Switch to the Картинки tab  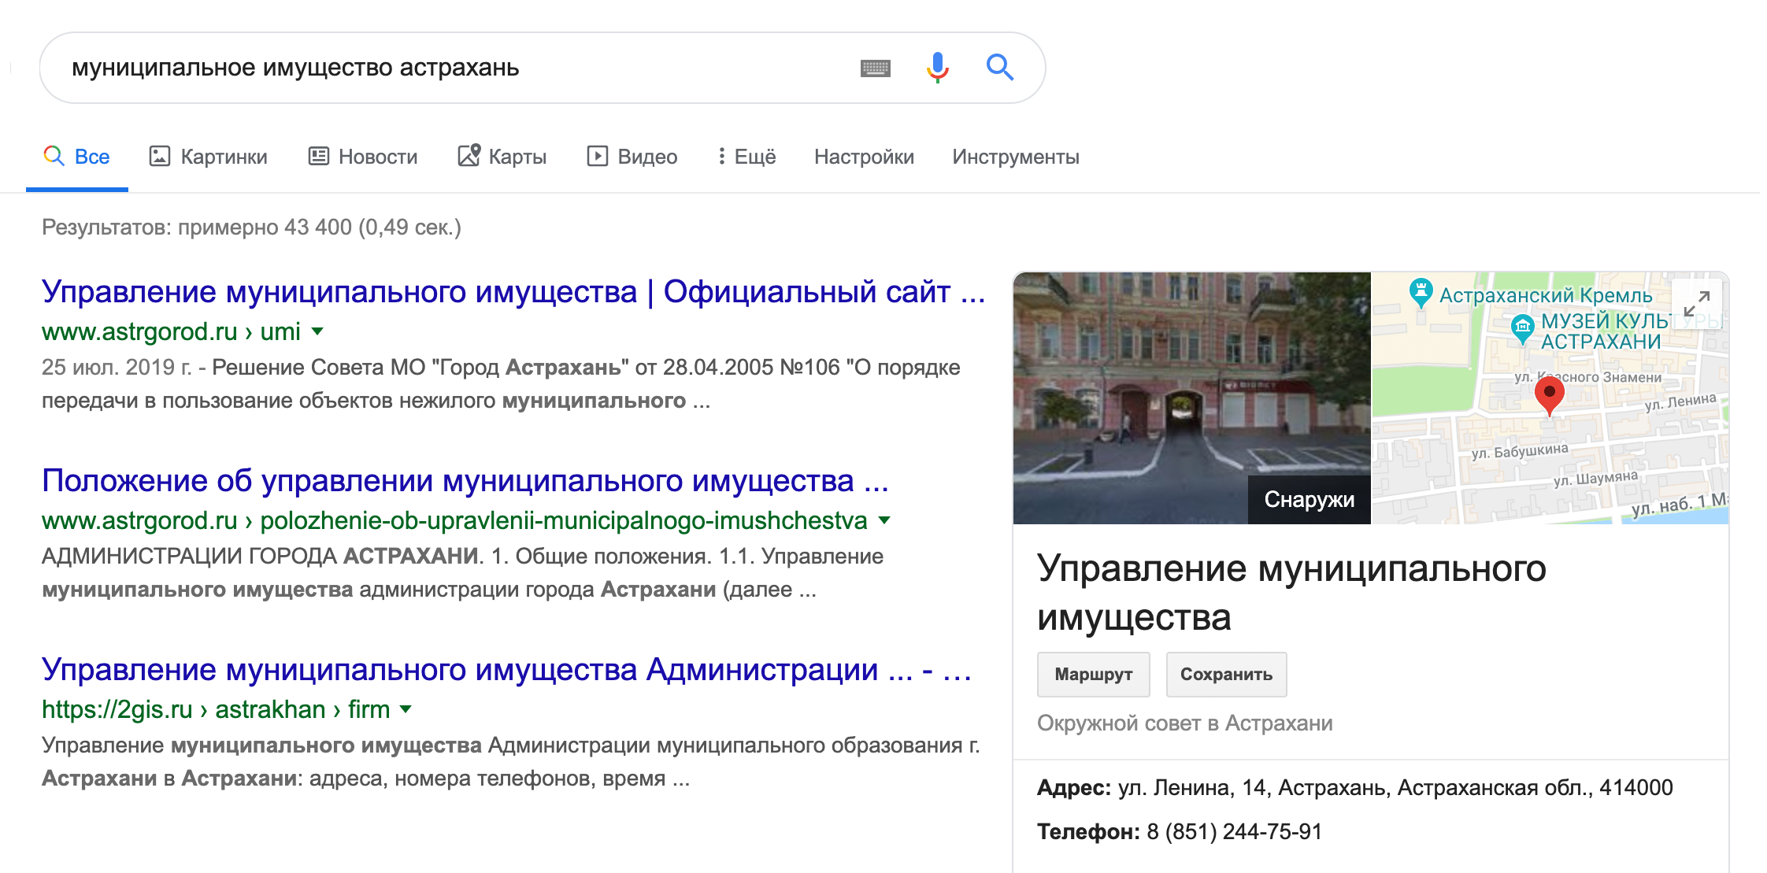(x=209, y=157)
